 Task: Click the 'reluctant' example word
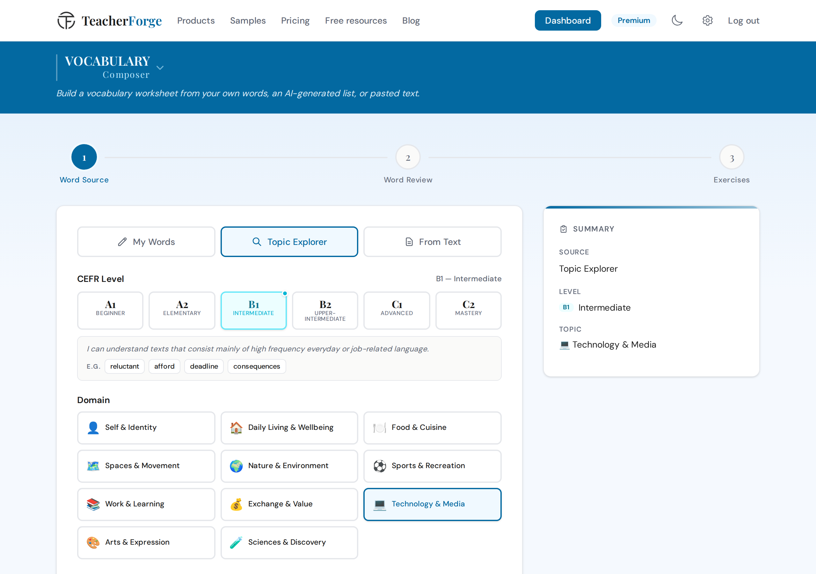click(124, 366)
